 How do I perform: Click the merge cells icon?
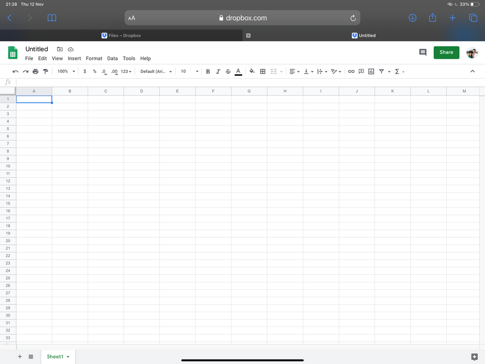273,71
